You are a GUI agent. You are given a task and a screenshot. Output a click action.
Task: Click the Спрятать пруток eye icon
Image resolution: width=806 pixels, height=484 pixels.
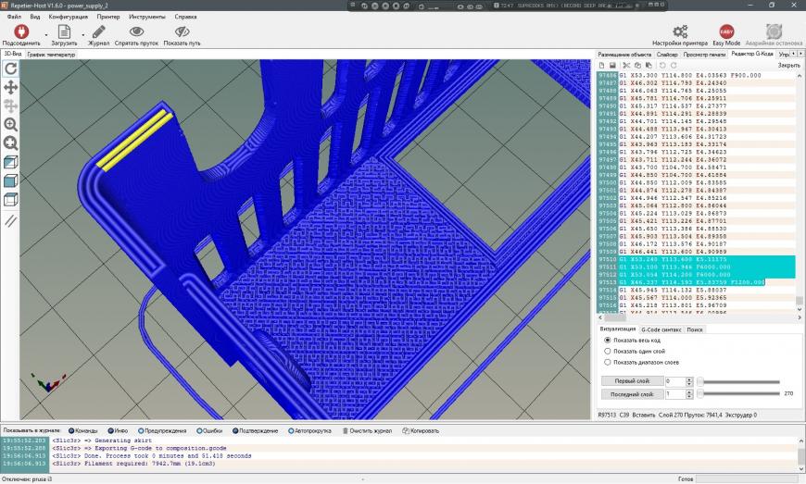pyautogui.click(x=136, y=31)
